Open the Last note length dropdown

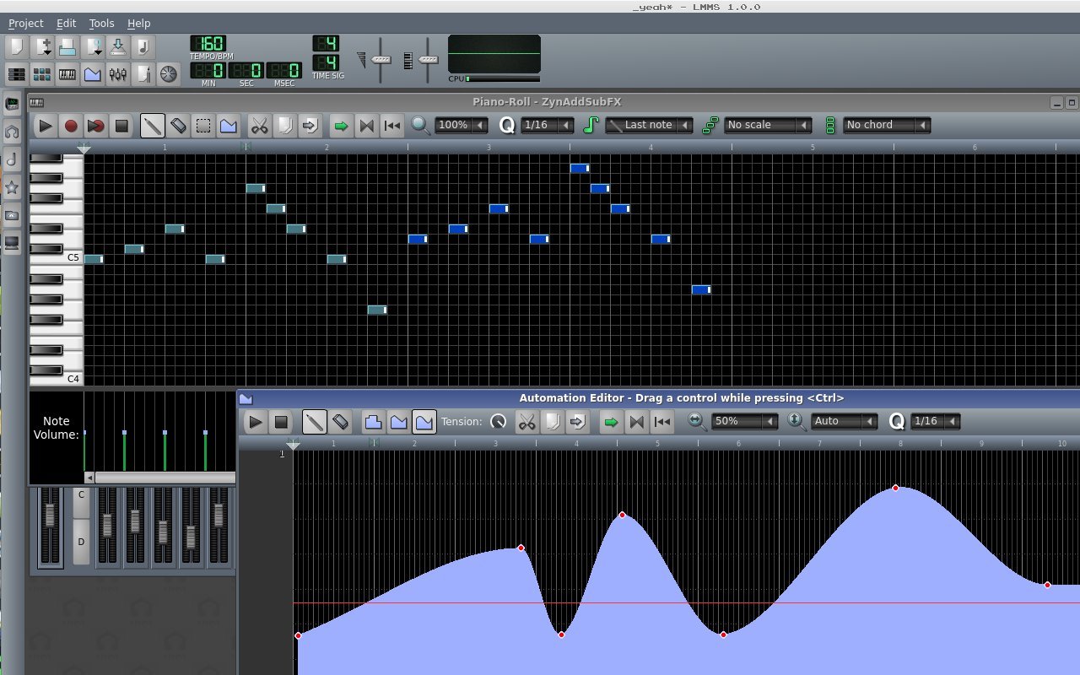click(645, 125)
